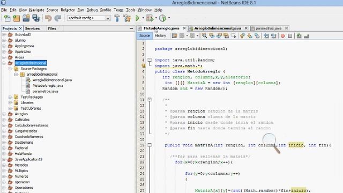Click the Profile Project icon
Viewport: 343px width, 193px height.
coord(162,18)
